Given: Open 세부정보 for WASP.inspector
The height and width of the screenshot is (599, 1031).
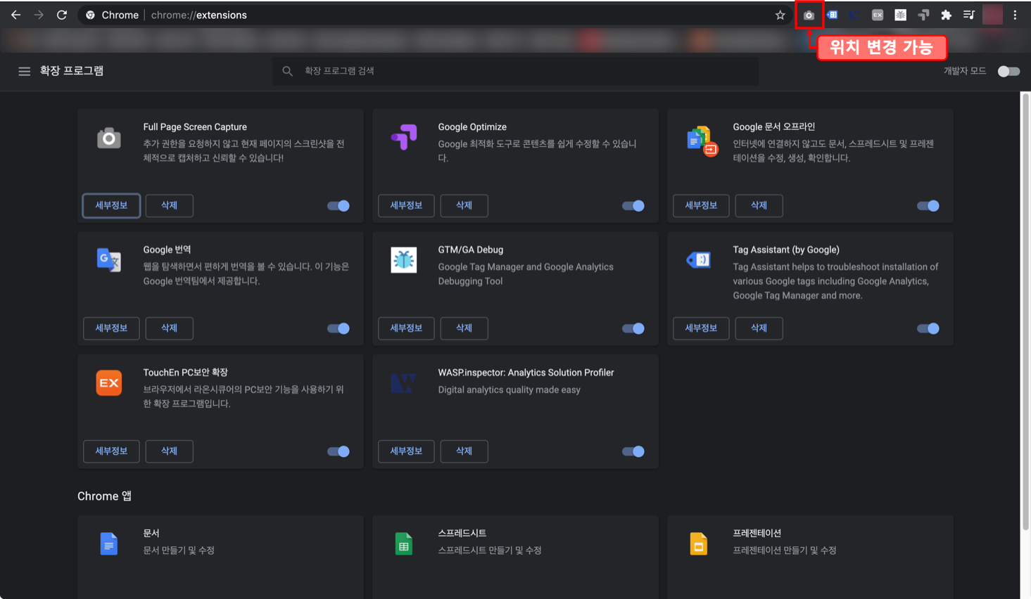Looking at the screenshot, I should pyautogui.click(x=406, y=451).
